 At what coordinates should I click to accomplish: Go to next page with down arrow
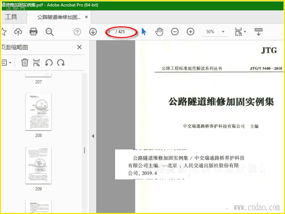93,32
